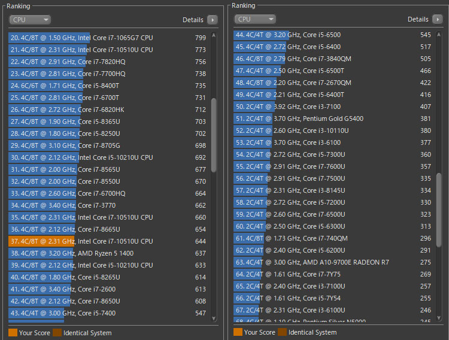Click the Details arrow button in left panel
The width and height of the screenshot is (449, 340).
click(x=213, y=20)
